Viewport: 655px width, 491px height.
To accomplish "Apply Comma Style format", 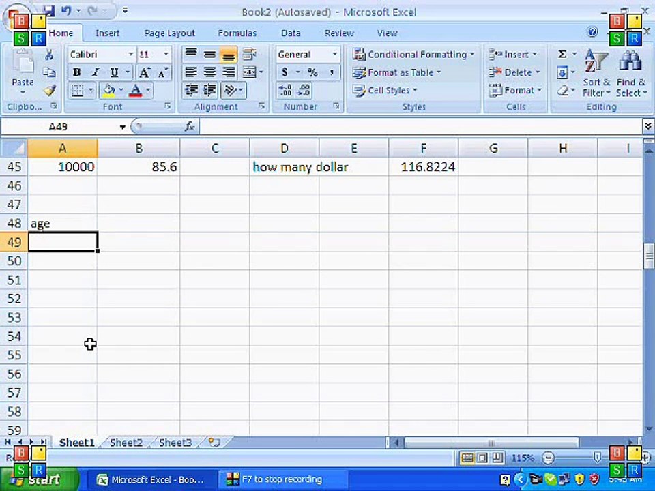I will pyautogui.click(x=332, y=72).
